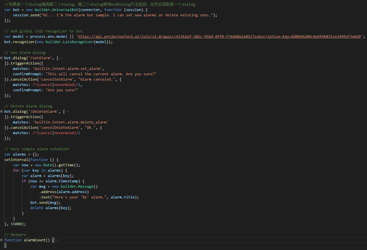367x250 pixels.
Task: Click the ellipsis after '/deleteAlarm', [
Action: (68, 111)
